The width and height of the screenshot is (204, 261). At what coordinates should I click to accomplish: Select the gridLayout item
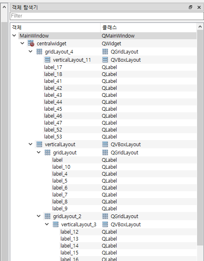(65, 152)
